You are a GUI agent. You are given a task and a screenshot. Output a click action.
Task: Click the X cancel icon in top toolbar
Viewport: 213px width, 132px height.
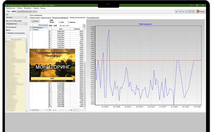193,12
